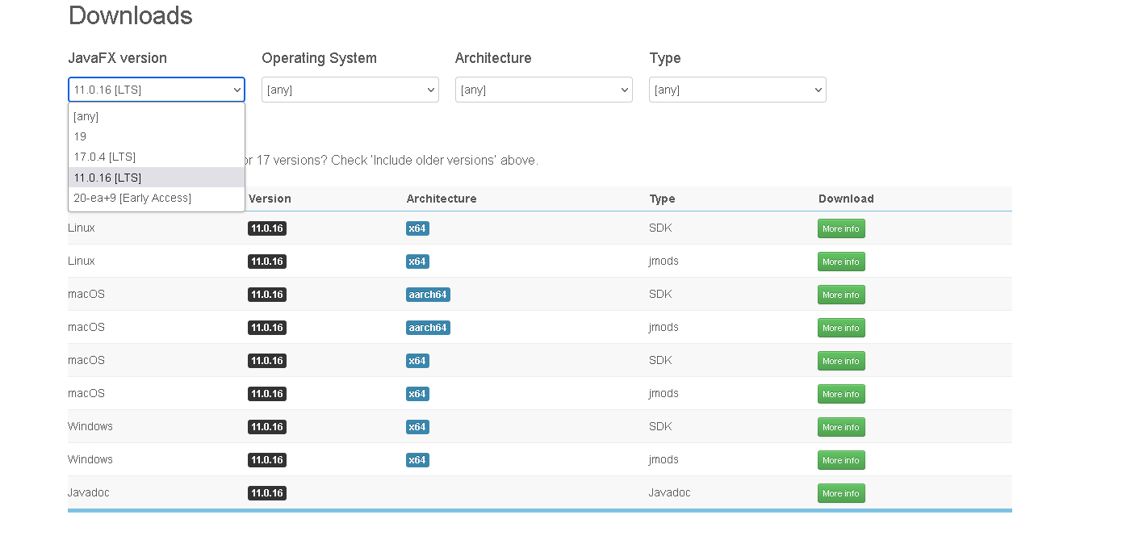1143x540 pixels.
Task: Click 'More info' for the Windows SDK
Action: [x=840, y=427]
